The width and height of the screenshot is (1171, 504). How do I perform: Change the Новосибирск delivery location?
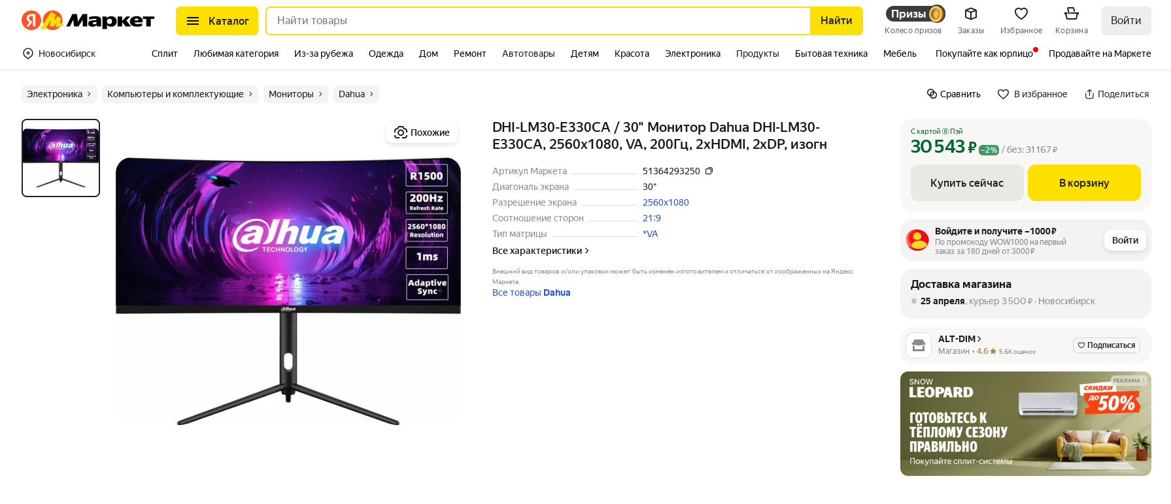tap(59, 54)
